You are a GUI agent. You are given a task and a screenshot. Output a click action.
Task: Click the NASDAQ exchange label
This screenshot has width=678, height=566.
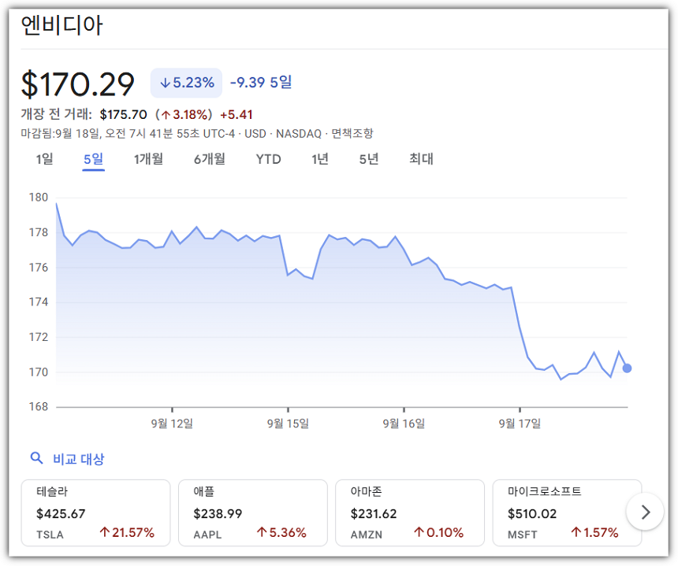click(x=299, y=134)
